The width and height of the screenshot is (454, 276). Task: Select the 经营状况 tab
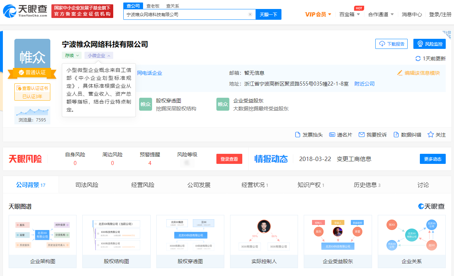tap(255, 185)
